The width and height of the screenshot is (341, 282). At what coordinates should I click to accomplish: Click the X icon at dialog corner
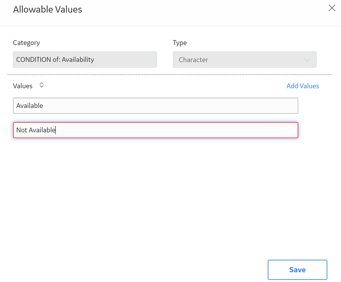(332, 8)
